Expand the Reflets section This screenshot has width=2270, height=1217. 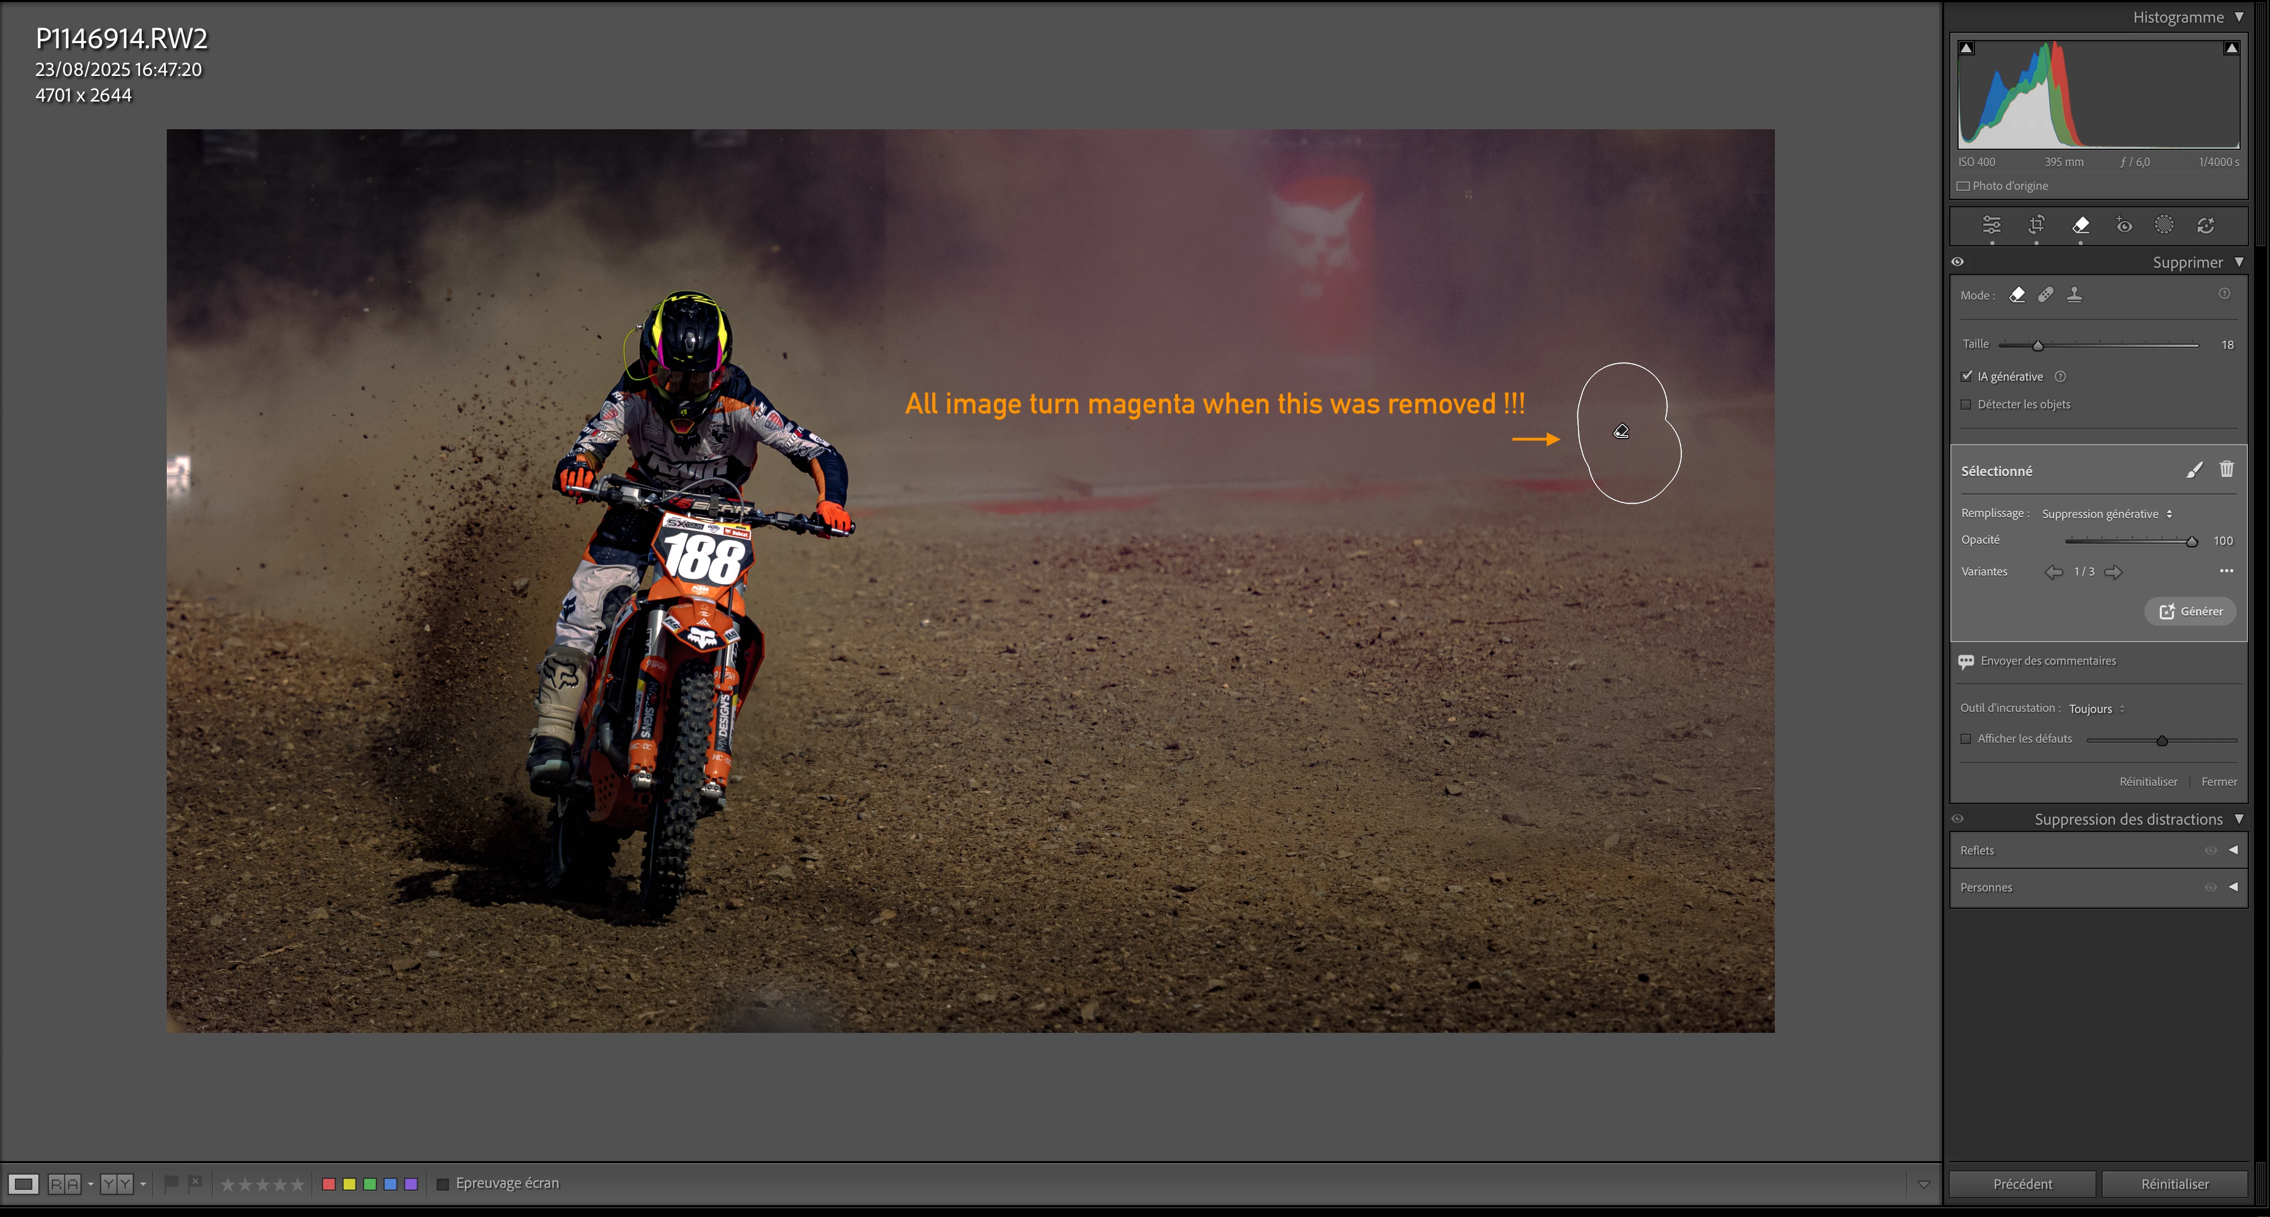2233,850
